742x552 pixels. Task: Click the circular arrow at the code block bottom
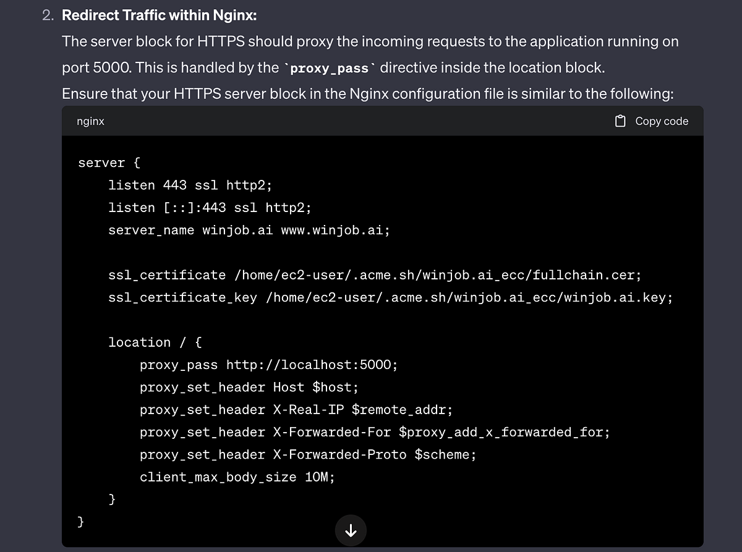pos(351,530)
